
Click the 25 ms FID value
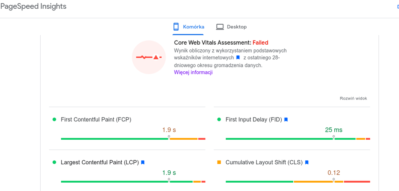334,130
